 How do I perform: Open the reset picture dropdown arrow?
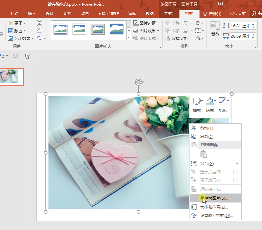click(45, 39)
